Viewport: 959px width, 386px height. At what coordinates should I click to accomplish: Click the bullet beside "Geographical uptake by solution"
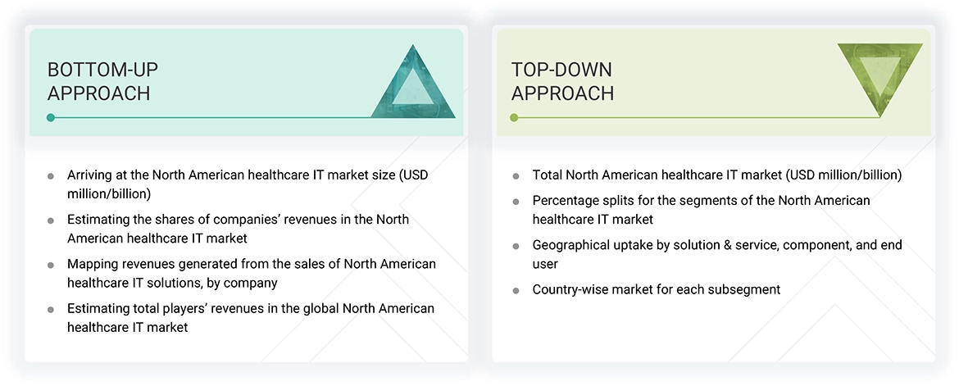(x=516, y=246)
